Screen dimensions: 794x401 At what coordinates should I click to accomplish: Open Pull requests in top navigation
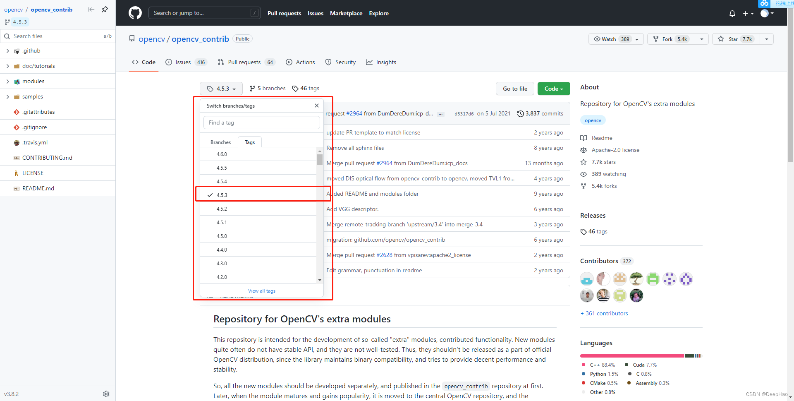point(284,13)
